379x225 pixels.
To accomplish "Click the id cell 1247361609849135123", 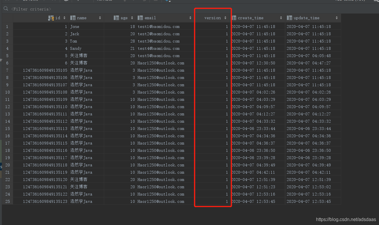I will (41, 201).
